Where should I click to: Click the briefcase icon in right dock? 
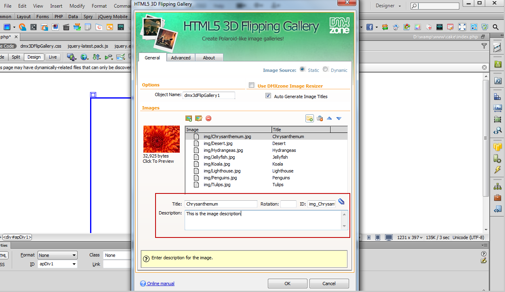pyautogui.click(x=498, y=198)
